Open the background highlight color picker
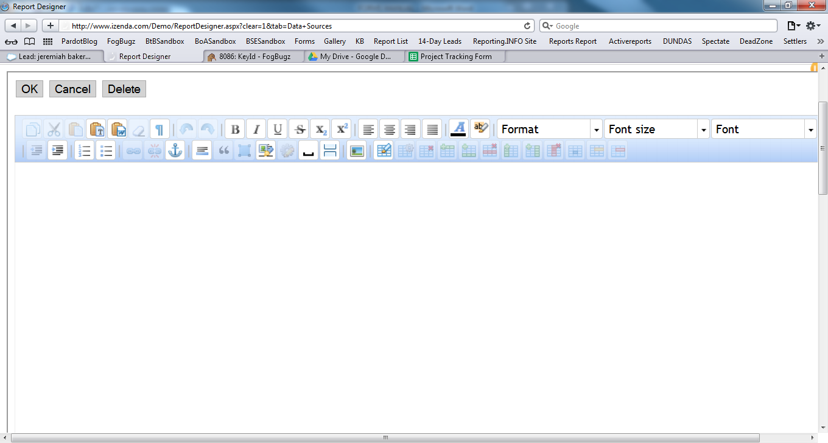This screenshot has height=443, width=828. pyautogui.click(x=480, y=129)
